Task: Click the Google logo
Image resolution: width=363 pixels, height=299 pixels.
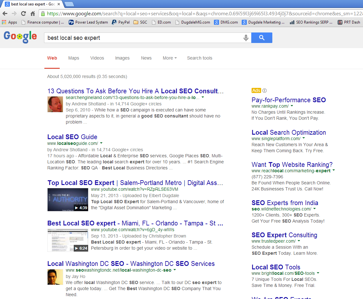Action: tap(20, 37)
